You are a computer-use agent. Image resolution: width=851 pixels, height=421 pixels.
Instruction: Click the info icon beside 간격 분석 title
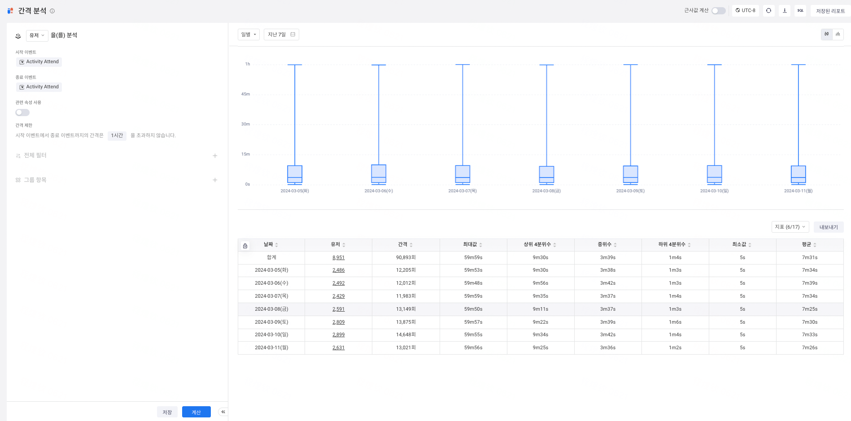tap(52, 11)
